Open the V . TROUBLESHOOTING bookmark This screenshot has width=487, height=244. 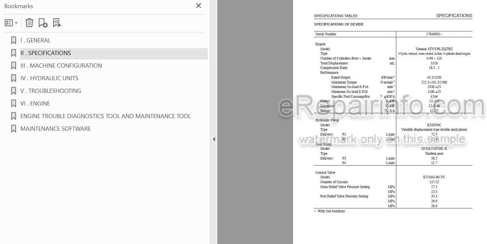pos(51,91)
